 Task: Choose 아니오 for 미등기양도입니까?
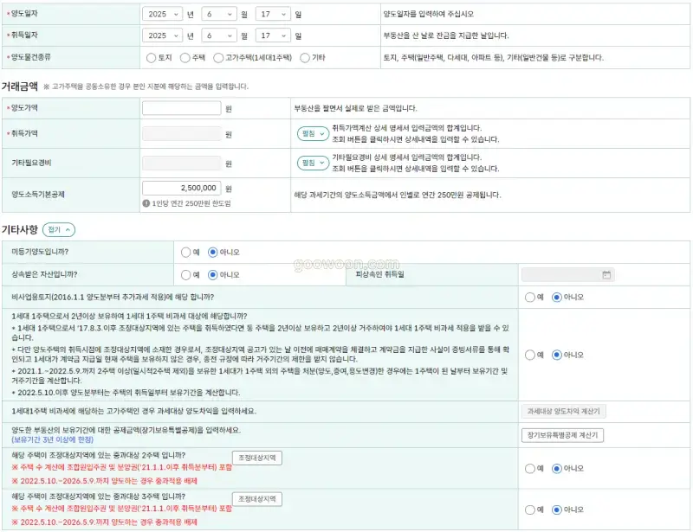point(212,252)
